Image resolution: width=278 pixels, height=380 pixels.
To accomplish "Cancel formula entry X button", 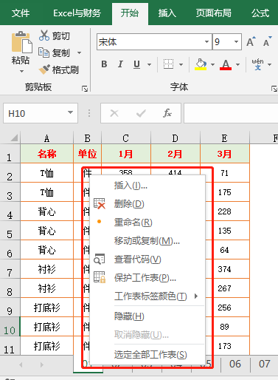I will pos(114,113).
